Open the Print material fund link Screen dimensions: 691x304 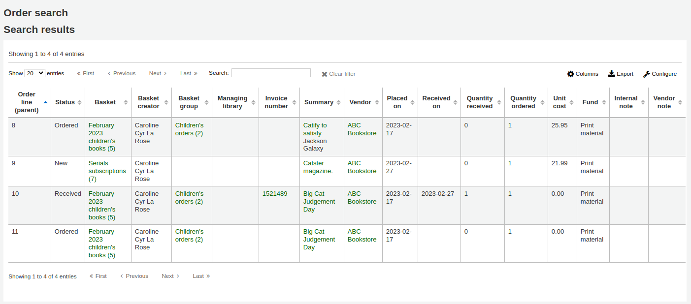click(x=592, y=129)
